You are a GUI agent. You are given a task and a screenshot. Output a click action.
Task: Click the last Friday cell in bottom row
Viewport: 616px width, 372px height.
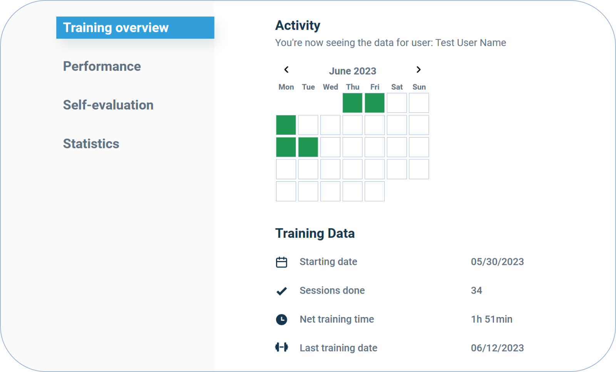[375, 191]
